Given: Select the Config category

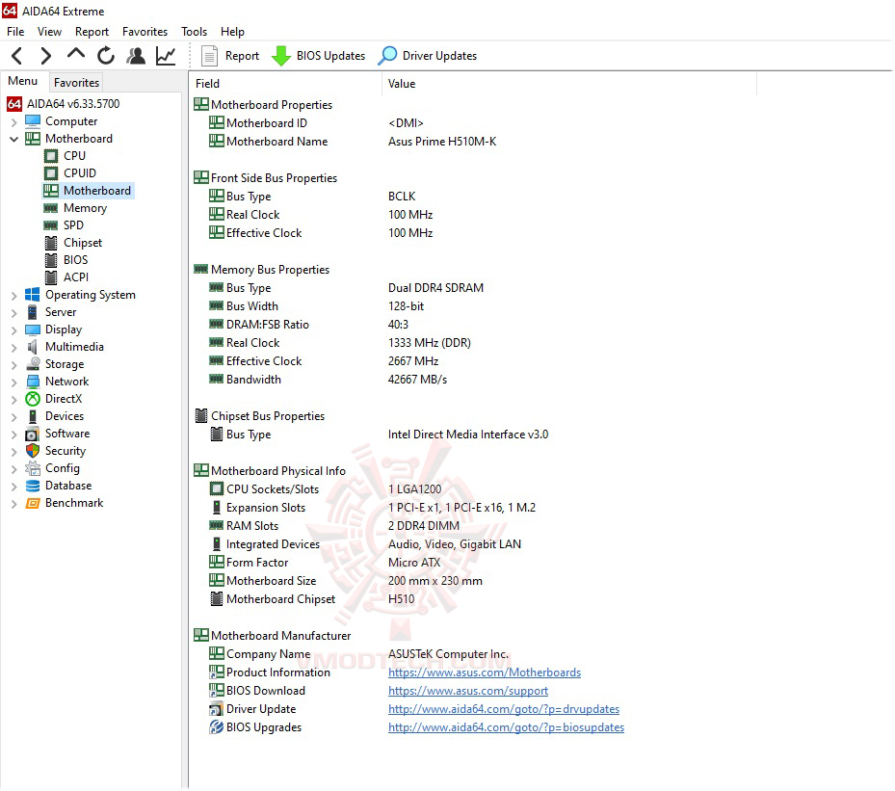Looking at the screenshot, I should pyautogui.click(x=53, y=468).
